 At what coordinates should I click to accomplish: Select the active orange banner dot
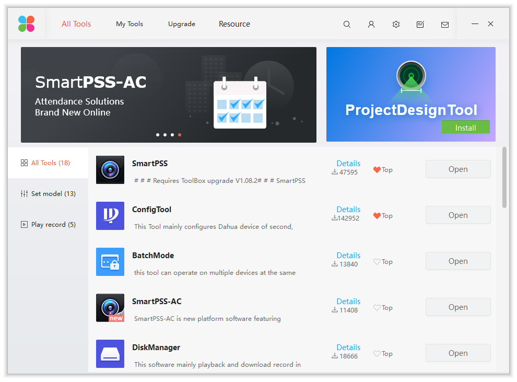click(x=180, y=135)
